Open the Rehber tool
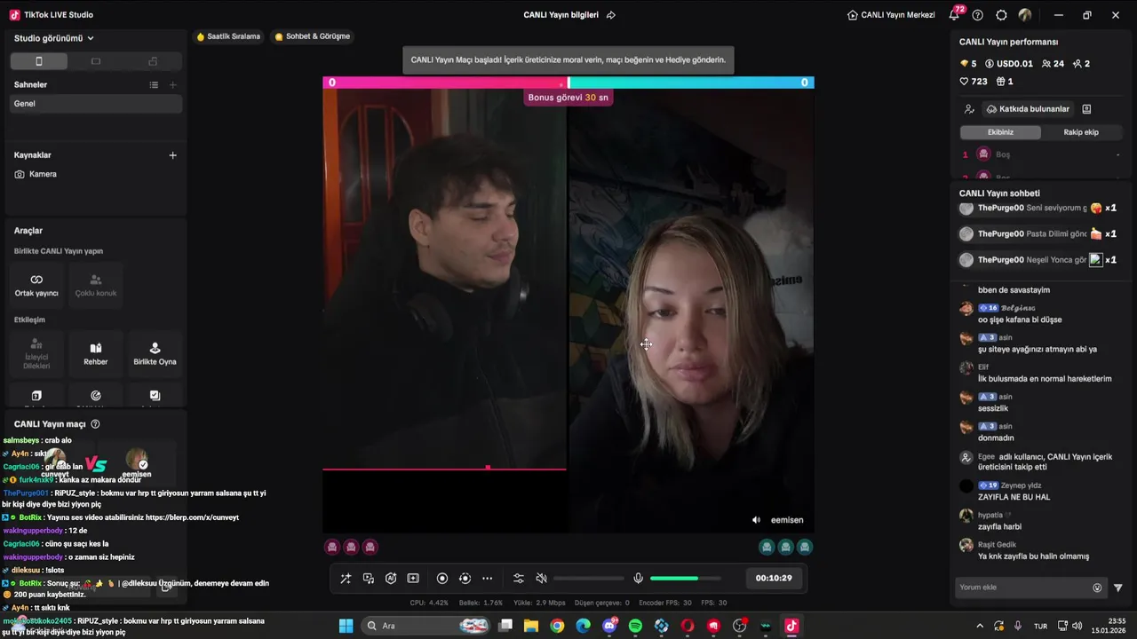The width and height of the screenshot is (1137, 639). [x=96, y=353]
